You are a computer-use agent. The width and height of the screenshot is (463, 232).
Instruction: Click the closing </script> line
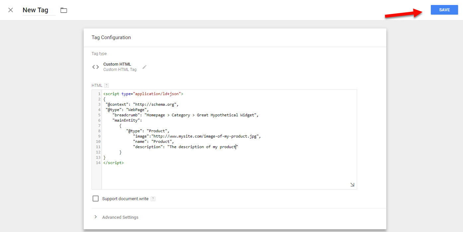pyautogui.click(x=114, y=163)
